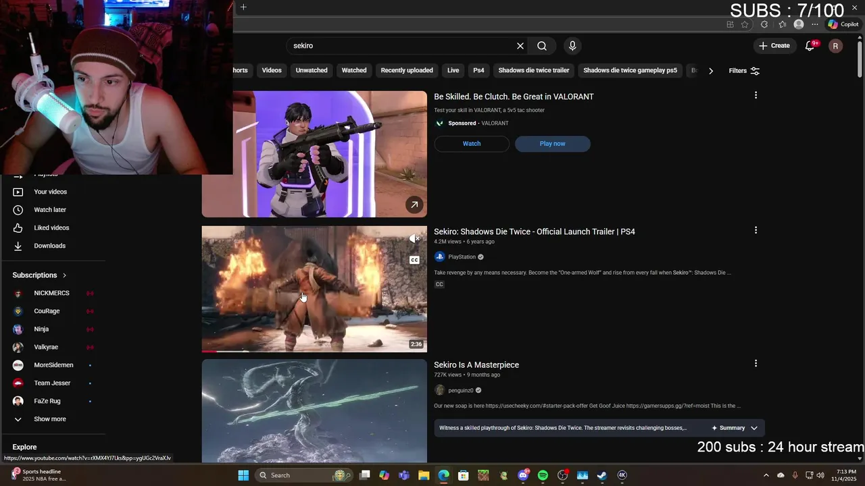
Task: Select Shadows die twice trailer chip
Action: click(x=534, y=70)
